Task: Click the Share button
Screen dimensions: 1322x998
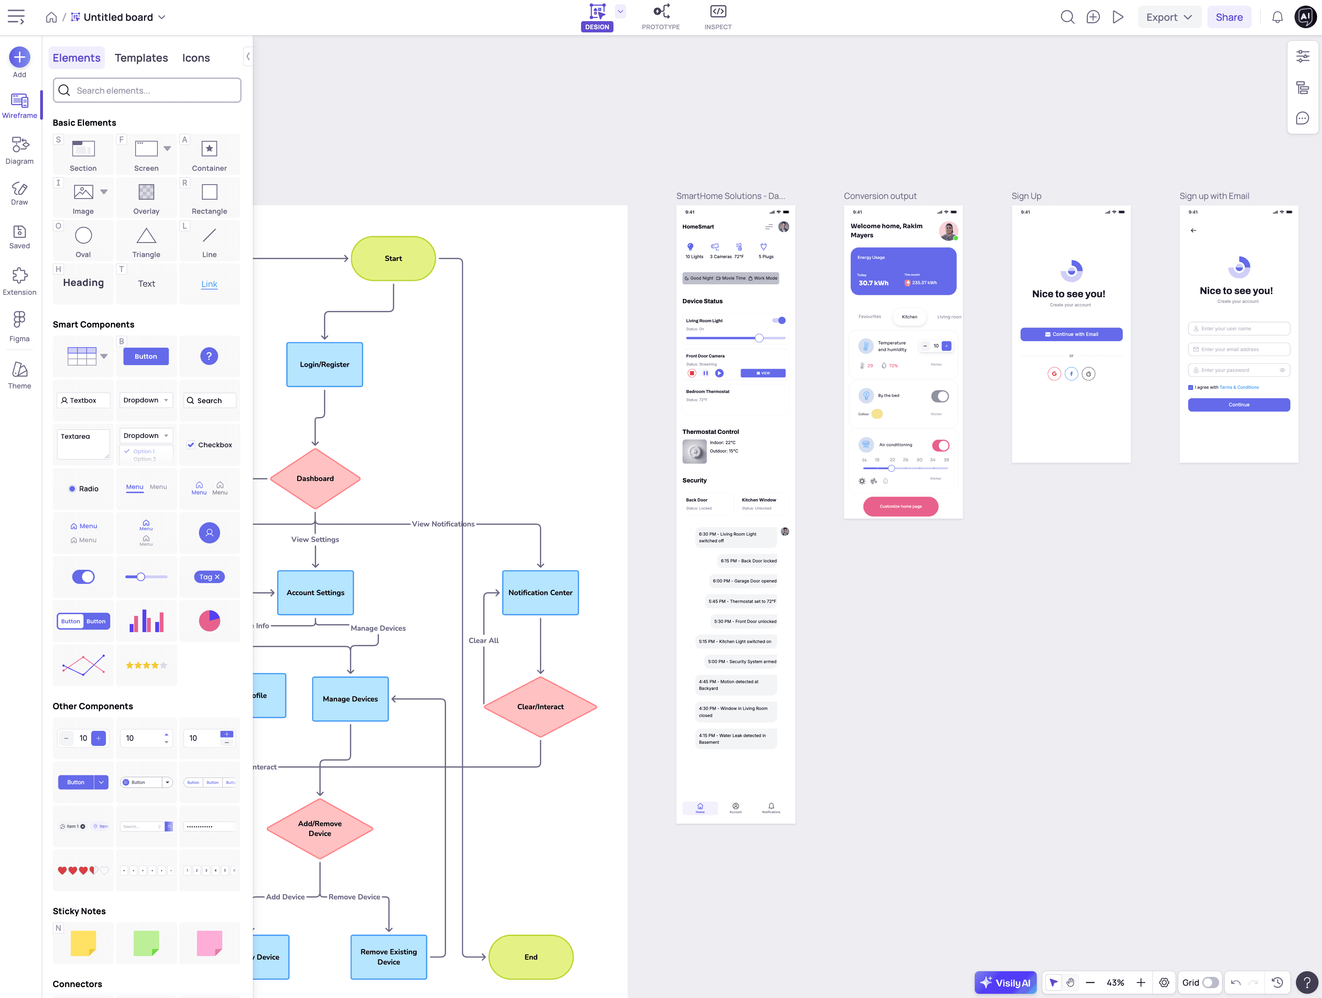Action: pos(1229,17)
